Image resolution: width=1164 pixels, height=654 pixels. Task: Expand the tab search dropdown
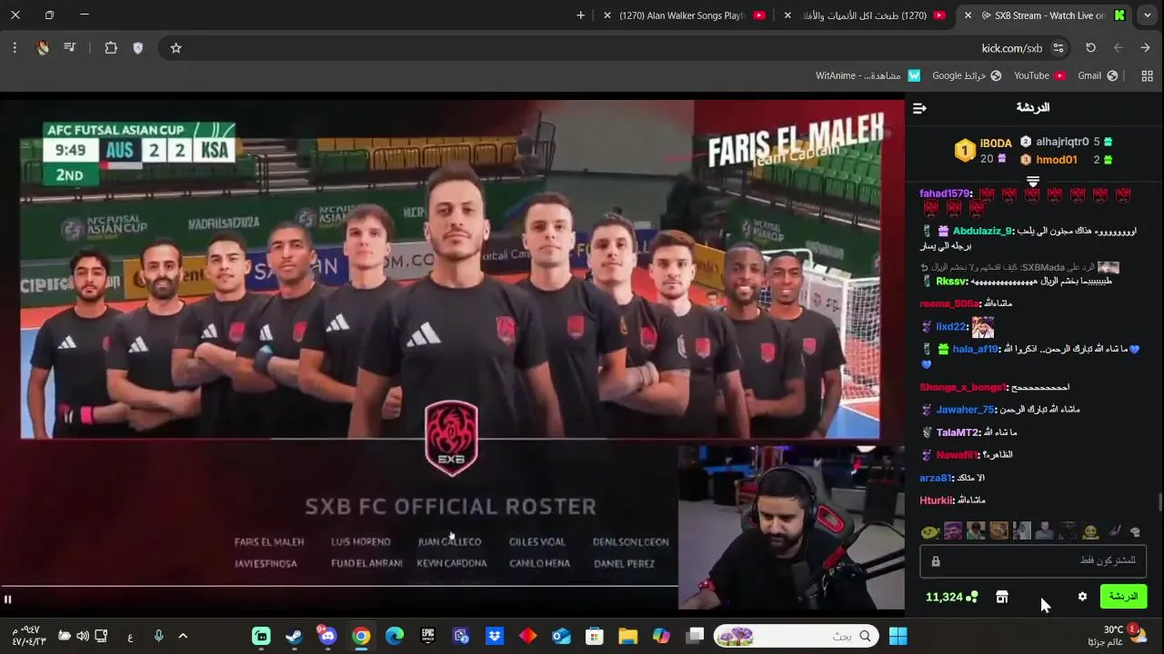point(1147,15)
